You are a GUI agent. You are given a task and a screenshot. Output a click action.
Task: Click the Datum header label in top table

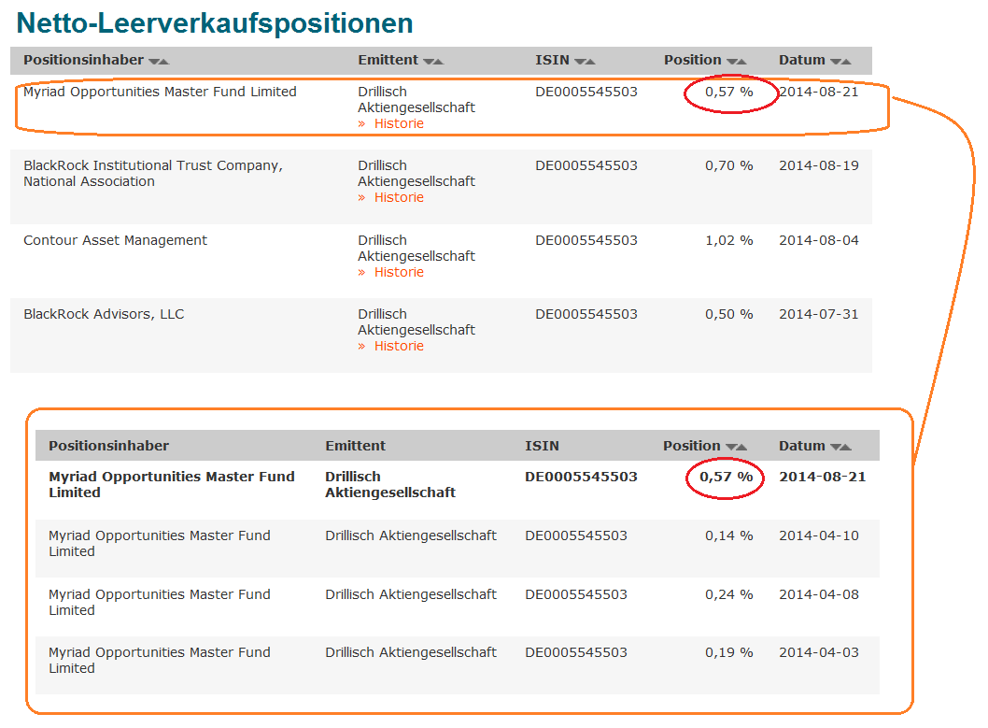coord(802,60)
